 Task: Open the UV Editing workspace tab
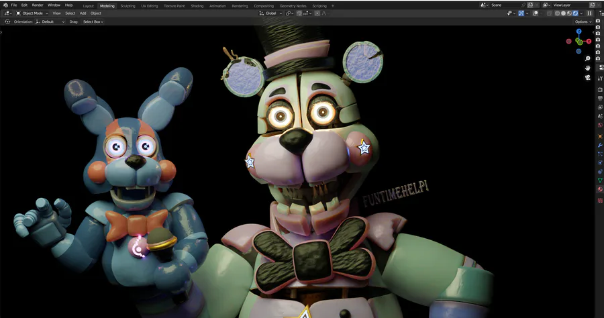click(150, 6)
